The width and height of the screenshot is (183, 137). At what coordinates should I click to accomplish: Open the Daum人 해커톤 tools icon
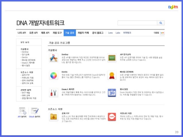tap(54, 93)
